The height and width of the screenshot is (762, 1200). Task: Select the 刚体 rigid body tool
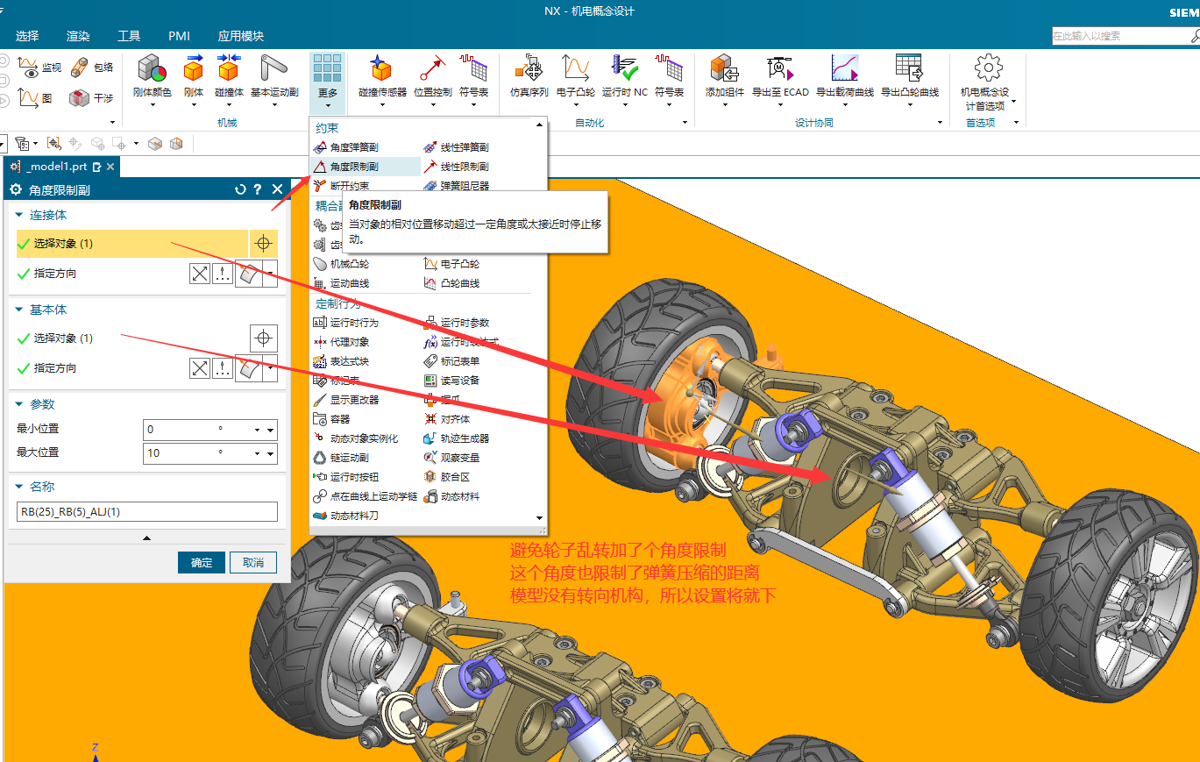194,68
